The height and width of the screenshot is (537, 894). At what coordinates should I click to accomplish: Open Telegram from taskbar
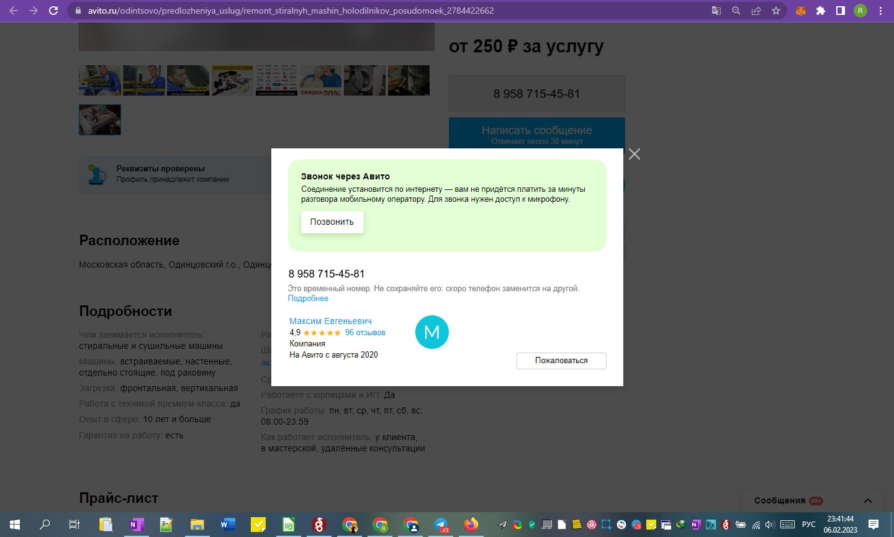(x=441, y=525)
